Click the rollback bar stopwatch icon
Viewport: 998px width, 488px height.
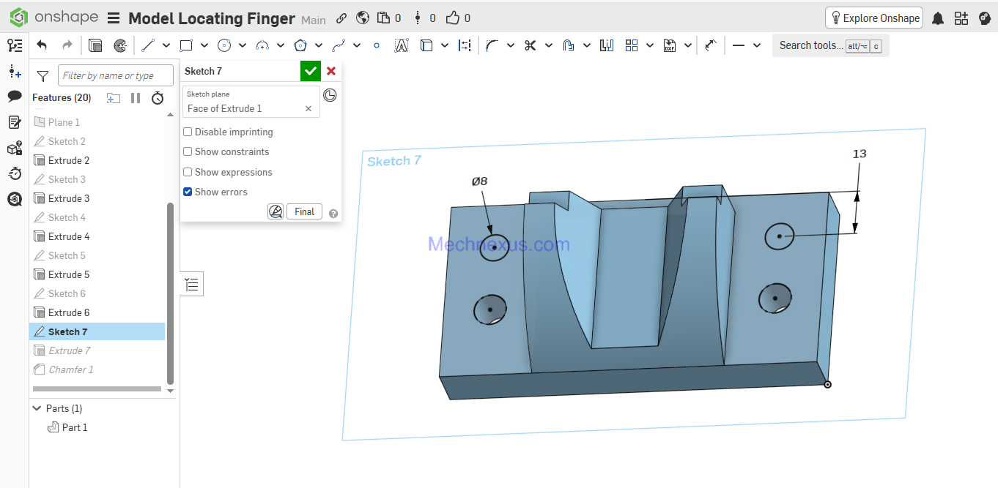pyautogui.click(x=158, y=98)
